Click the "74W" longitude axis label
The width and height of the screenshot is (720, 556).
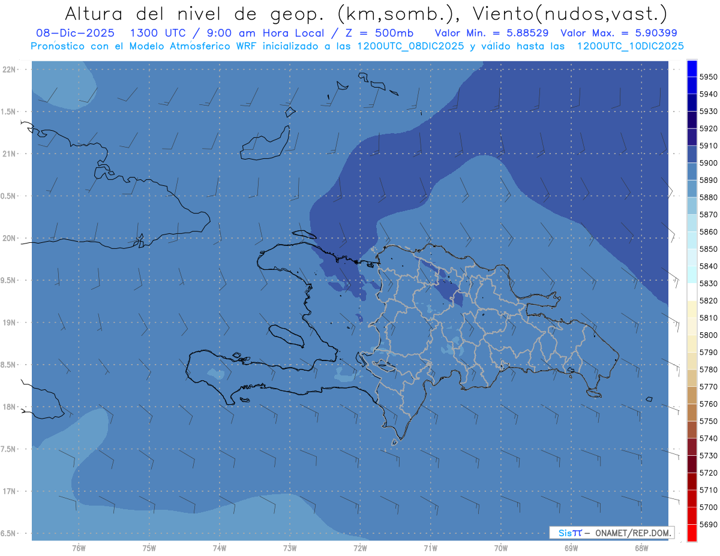click(220, 548)
